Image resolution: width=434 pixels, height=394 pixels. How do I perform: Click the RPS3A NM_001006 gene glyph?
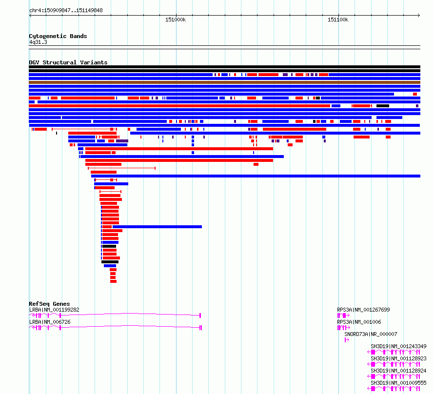344,328
